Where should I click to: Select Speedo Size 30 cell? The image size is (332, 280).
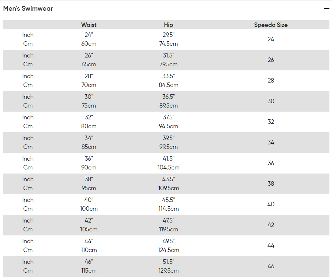click(271, 101)
